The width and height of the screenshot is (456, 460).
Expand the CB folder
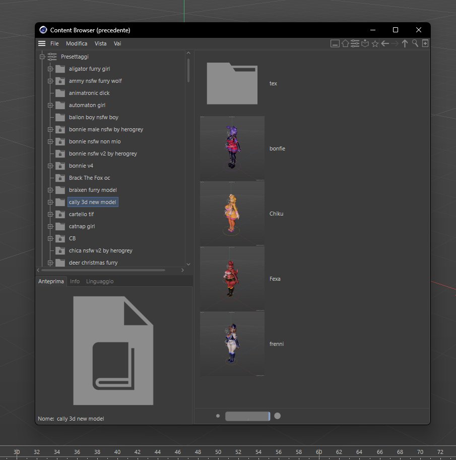50,239
